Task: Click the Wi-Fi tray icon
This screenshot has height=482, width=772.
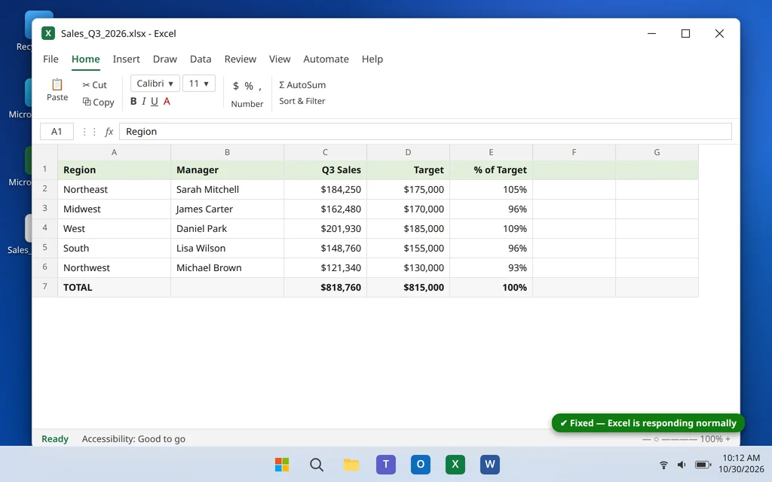Action: [663, 465]
